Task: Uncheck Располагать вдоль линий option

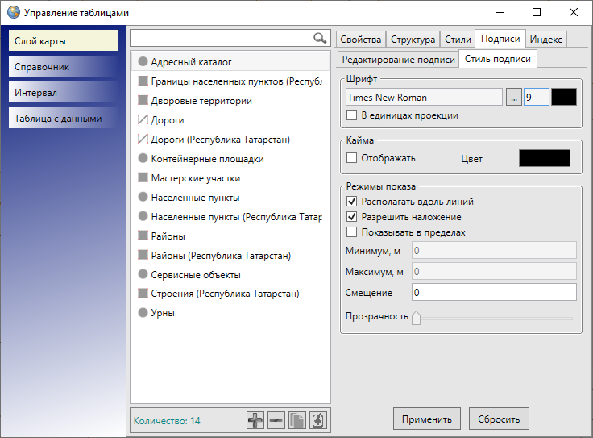Action: click(x=351, y=202)
